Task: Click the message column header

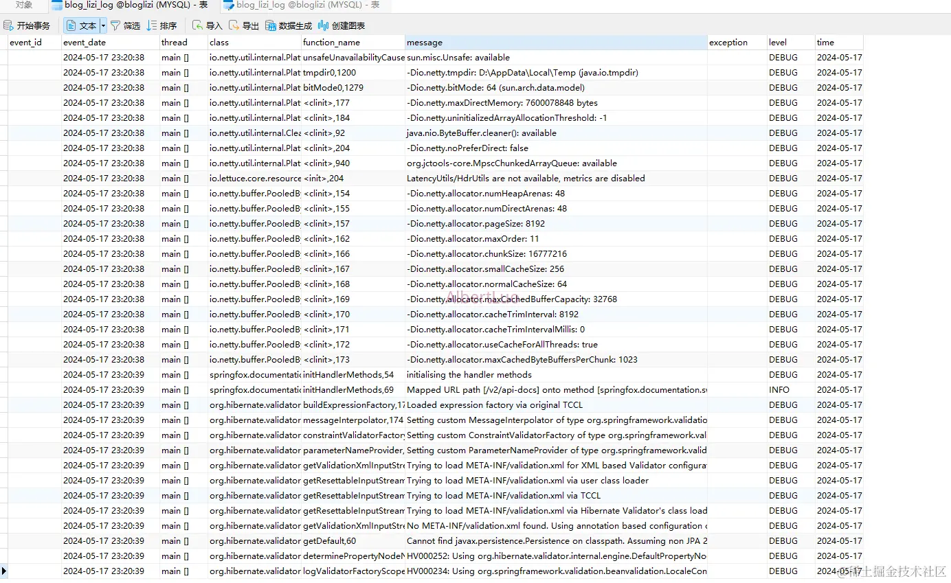Action: [x=556, y=43]
